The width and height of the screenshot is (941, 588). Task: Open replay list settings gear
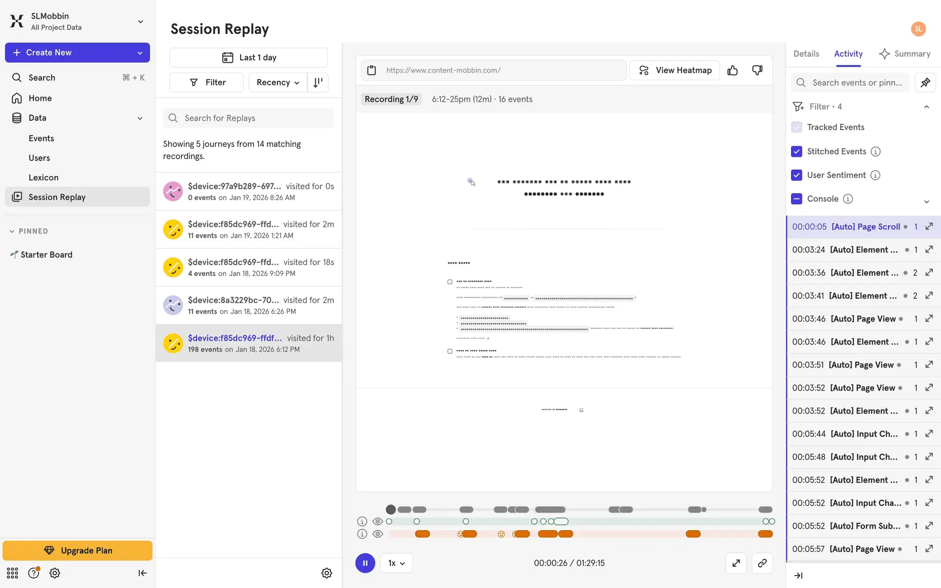click(x=326, y=573)
